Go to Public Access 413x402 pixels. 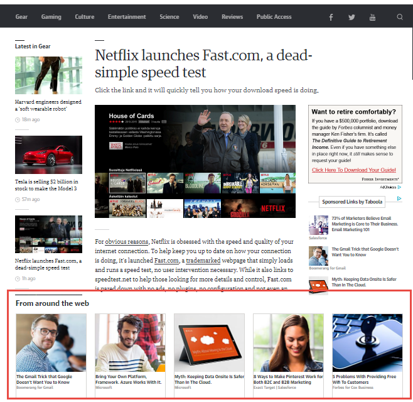click(x=274, y=17)
